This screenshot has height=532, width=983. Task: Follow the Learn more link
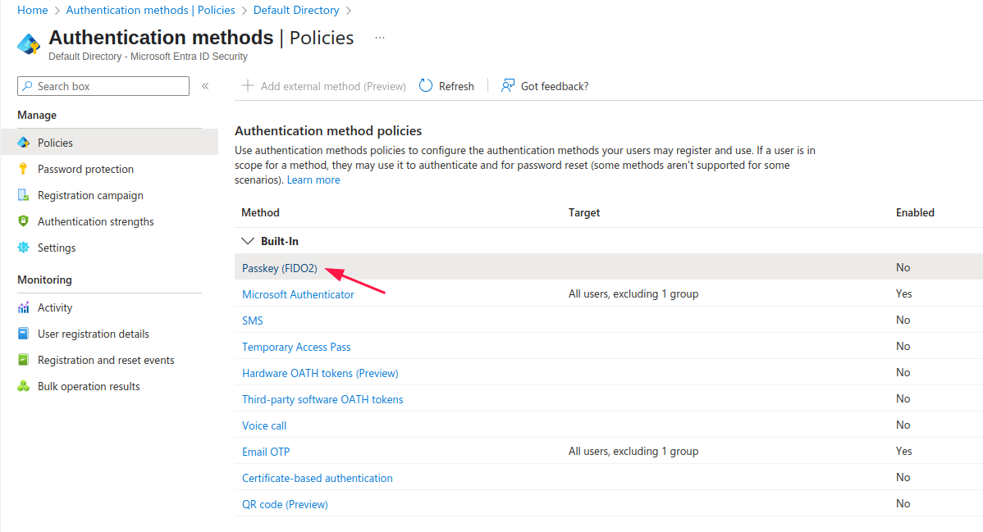coord(313,180)
